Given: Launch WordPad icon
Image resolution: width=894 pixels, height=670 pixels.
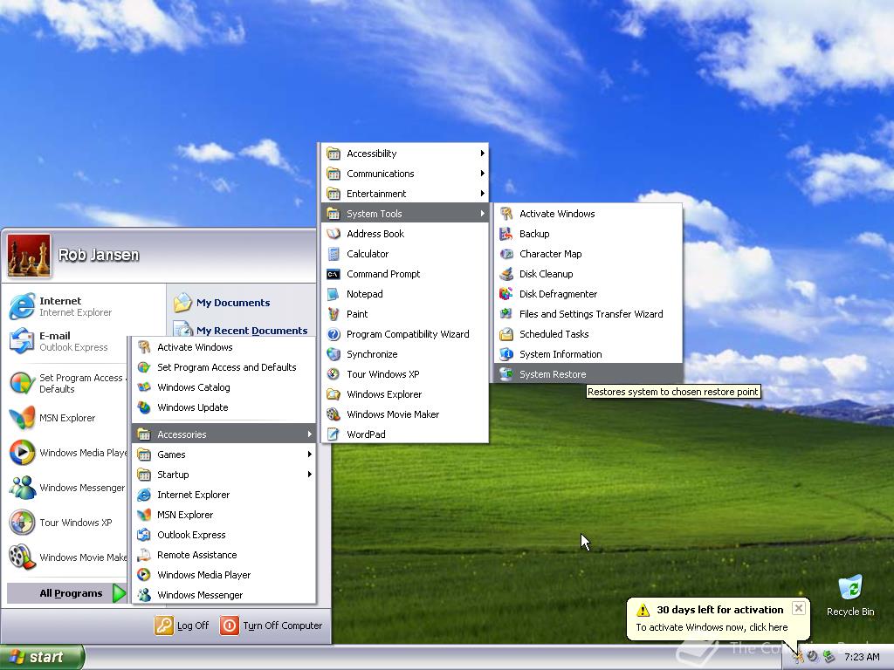Looking at the screenshot, I should [334, 434].
